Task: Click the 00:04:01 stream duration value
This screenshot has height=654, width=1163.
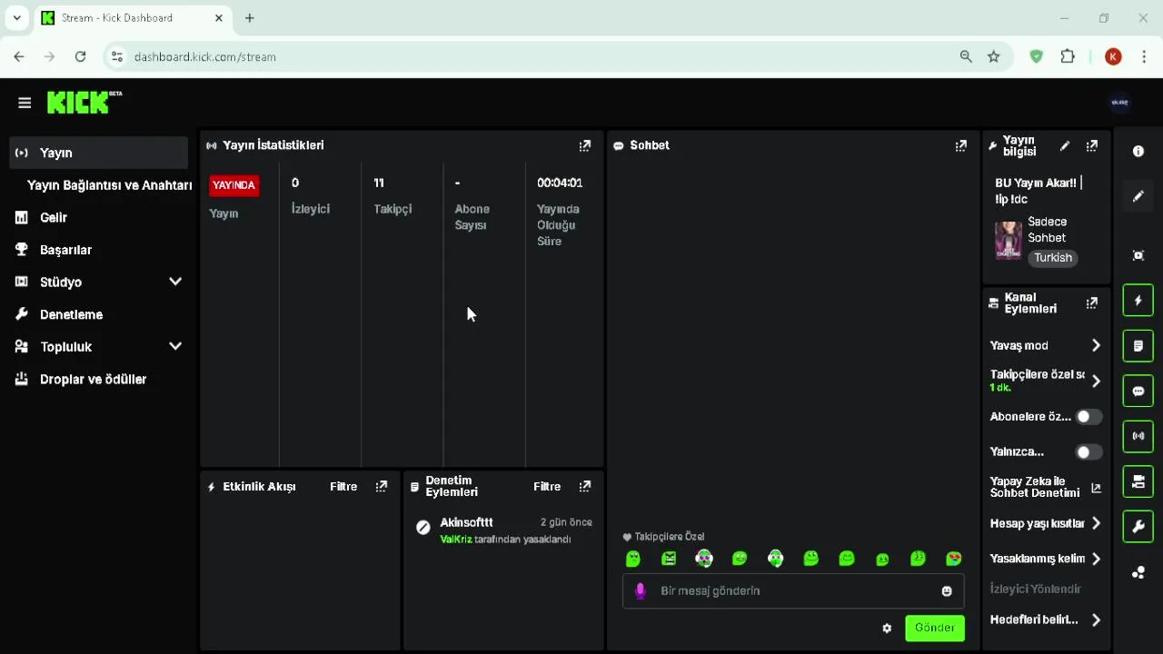Action: click(x=560, y=183)
